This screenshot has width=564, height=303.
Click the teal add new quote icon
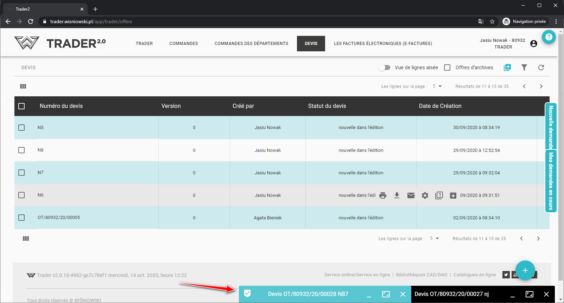click(507, 67)
